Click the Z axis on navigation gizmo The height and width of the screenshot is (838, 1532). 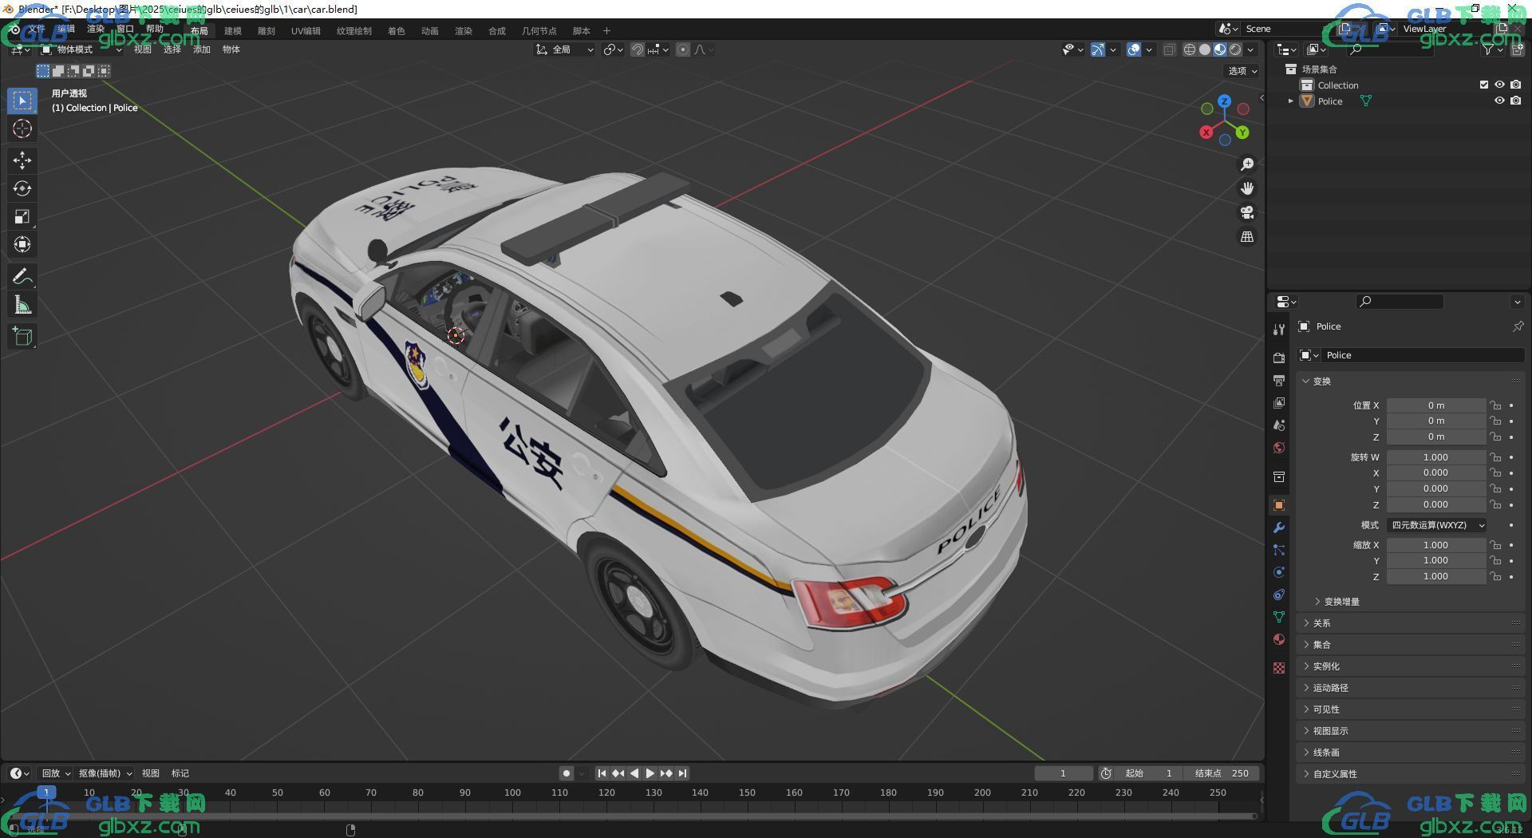pos(1224,101)
